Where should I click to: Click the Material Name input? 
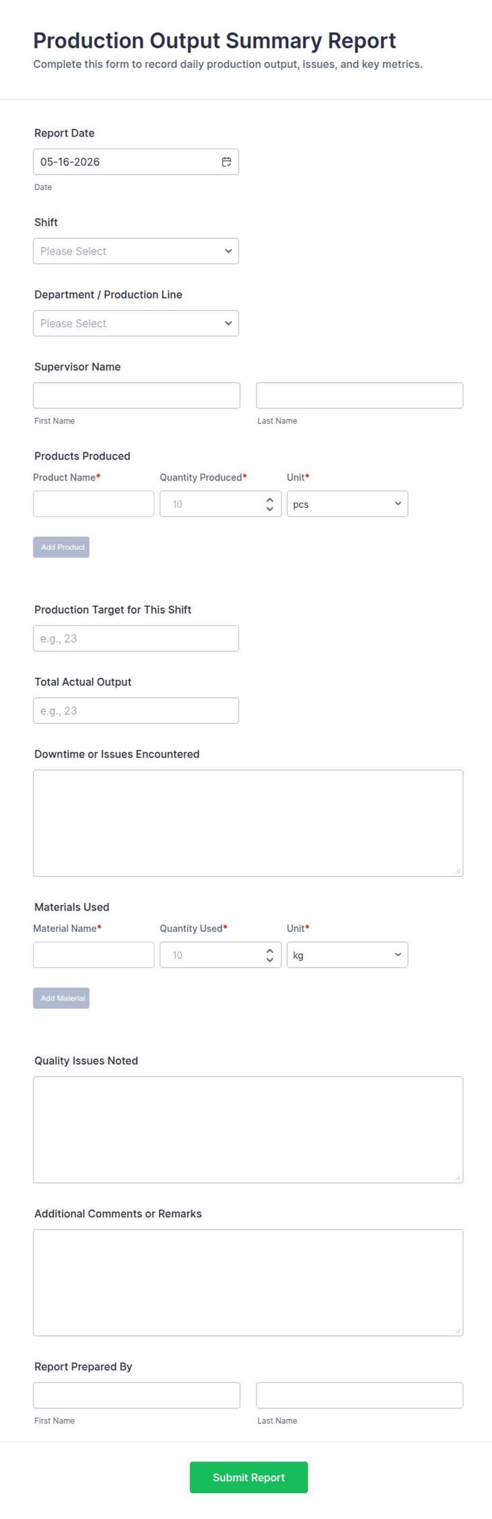(93, 955)
